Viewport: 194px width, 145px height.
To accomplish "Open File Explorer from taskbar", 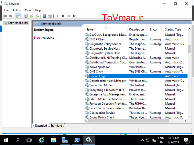I will [x=53, y=140].
